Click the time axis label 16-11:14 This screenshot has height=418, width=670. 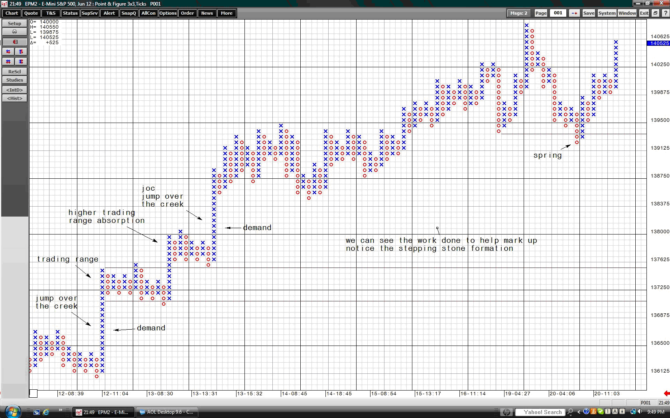point(473,394)
